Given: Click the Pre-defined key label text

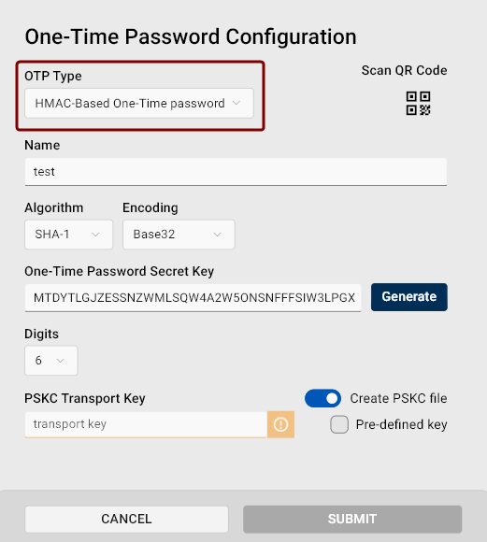Looking at the screenshot, I should (x=401, y=424).
